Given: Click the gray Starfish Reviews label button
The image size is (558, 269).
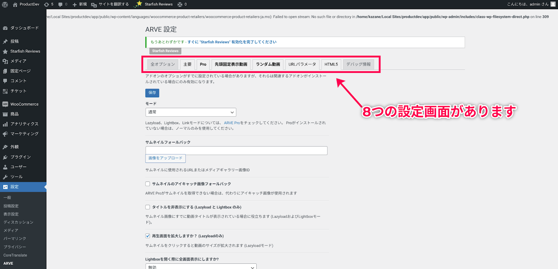Looking at the screenshot, I should click(x=165, y=51).
